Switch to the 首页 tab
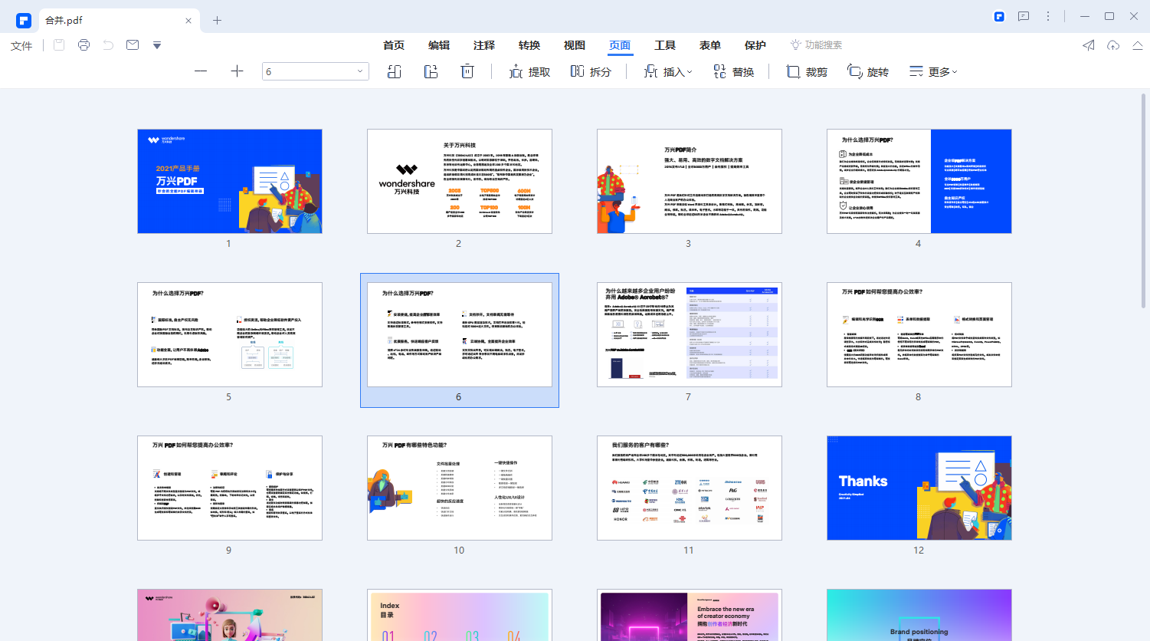 coord(394,45)
